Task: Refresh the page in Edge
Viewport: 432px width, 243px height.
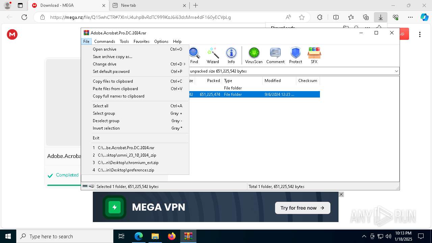Action: tap(24, 17)
